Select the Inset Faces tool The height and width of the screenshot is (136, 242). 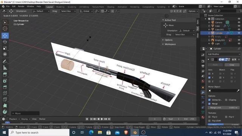coord(5,81)
